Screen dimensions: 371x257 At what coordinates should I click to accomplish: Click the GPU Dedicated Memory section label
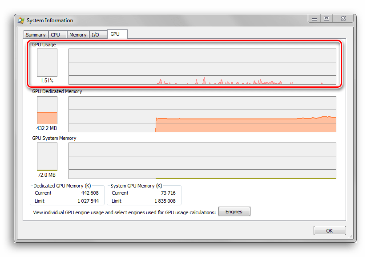[x=57, y=91]
